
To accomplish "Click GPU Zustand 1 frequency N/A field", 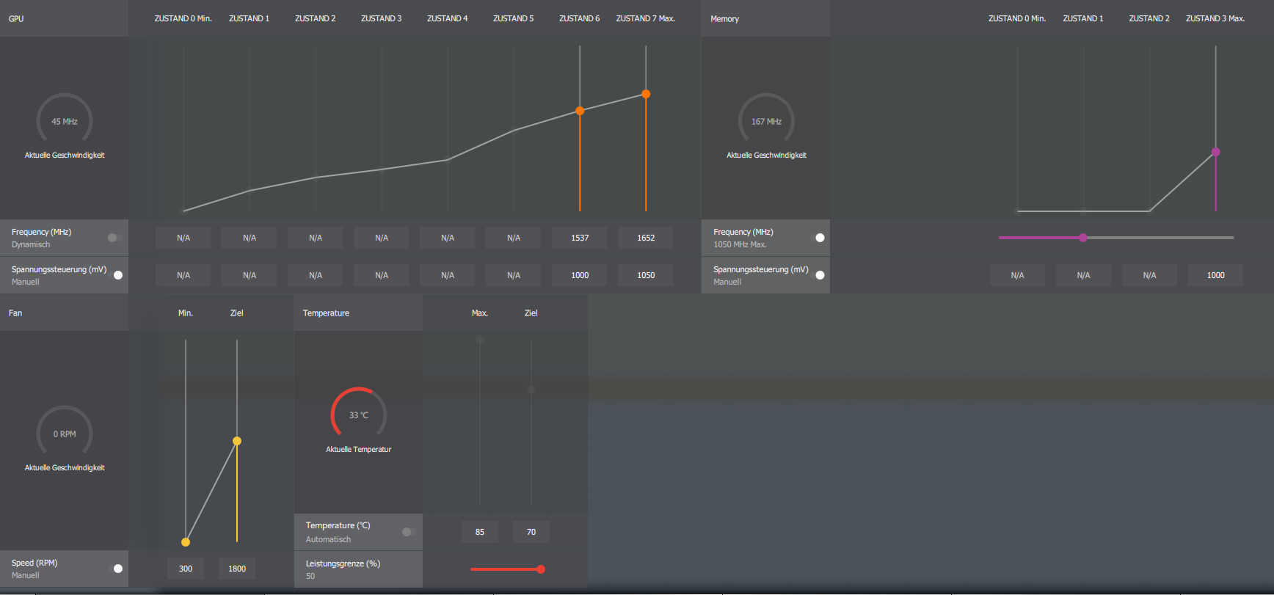I will tap(250, 238).
